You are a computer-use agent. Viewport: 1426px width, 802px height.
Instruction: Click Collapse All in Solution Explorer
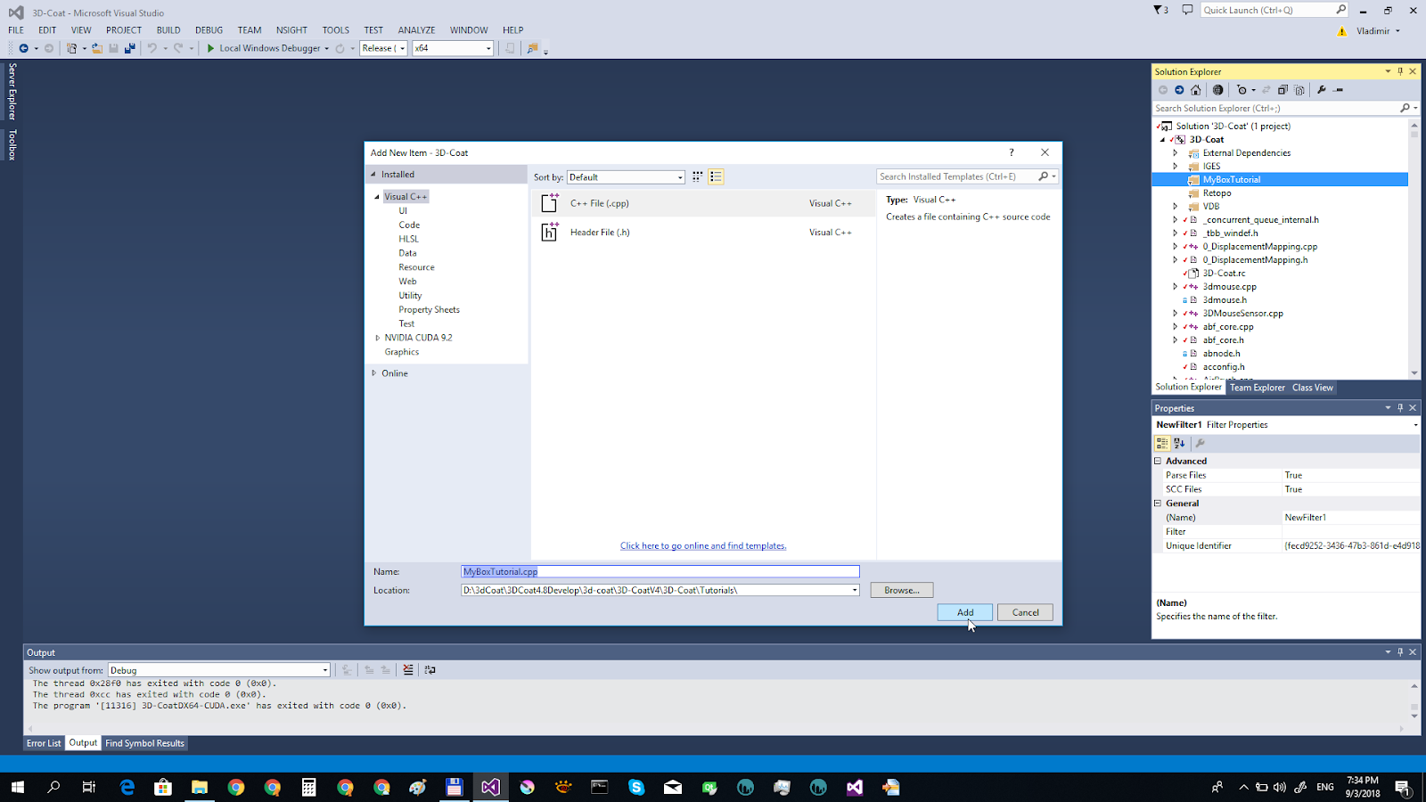tap(1283, 90)
